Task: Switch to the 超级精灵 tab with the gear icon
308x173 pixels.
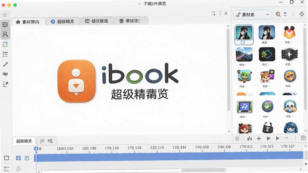Action: coord(63,22)
